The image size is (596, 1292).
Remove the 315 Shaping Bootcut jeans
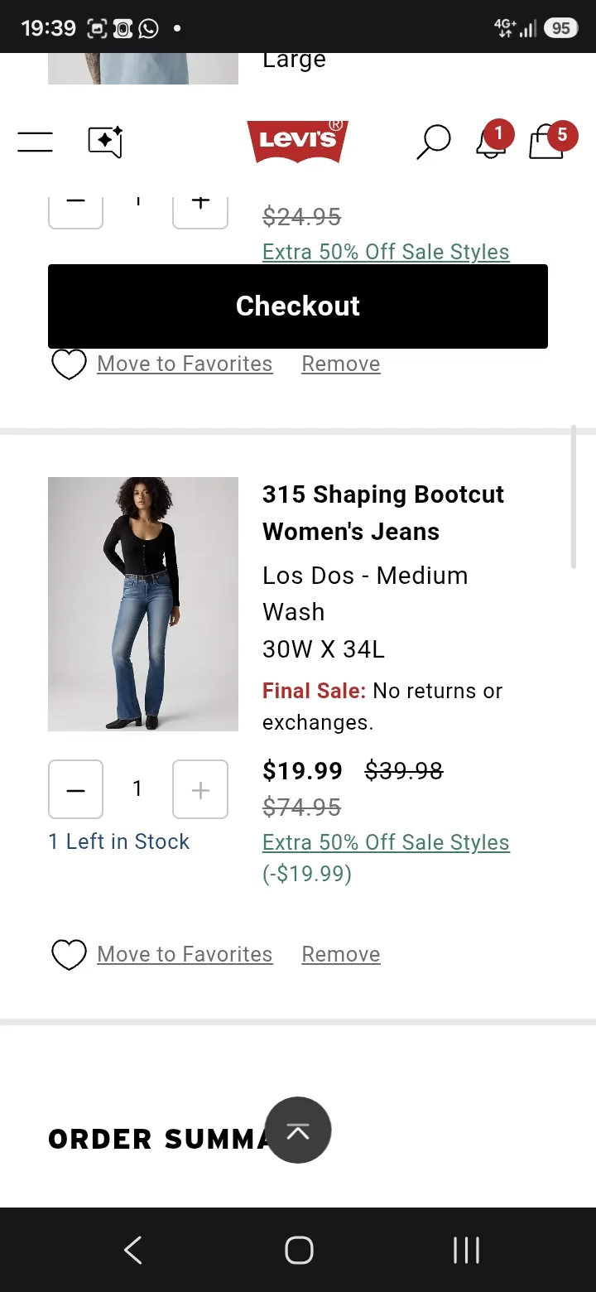click(341, 954)
